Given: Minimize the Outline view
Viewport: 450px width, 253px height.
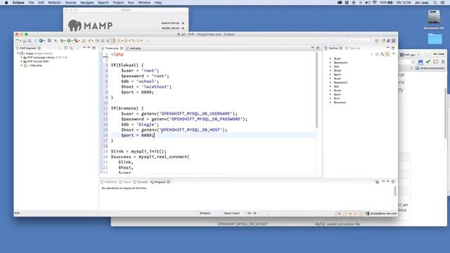Looking at the screenshot, I should click(x=388, y=48).
